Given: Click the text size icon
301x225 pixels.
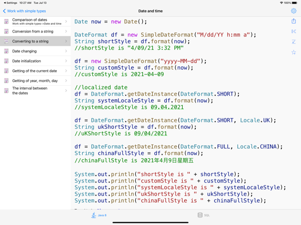Looking at the screenshot, I should coord(293,42).
